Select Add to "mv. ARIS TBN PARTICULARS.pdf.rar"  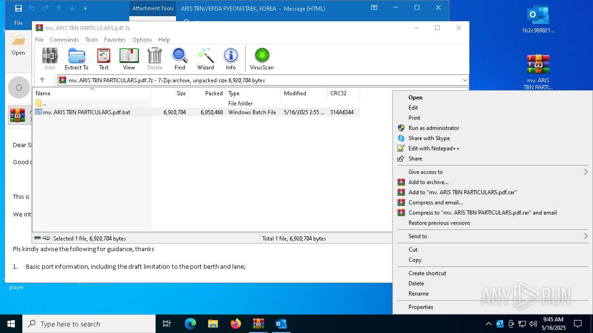pos(492,192)
